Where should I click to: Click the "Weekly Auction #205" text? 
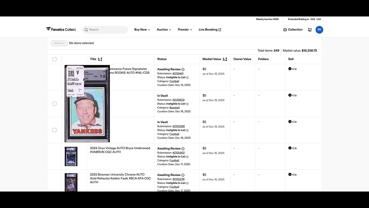click(x=267, y=19)
